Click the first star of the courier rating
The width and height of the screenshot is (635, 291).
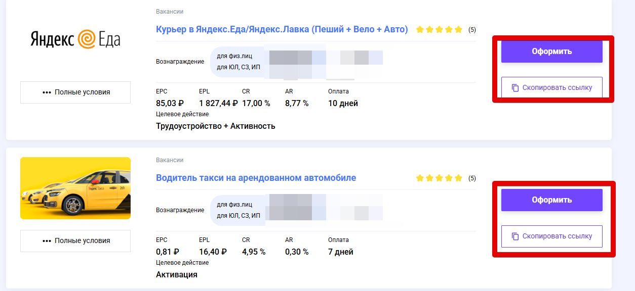click(420, 30)
